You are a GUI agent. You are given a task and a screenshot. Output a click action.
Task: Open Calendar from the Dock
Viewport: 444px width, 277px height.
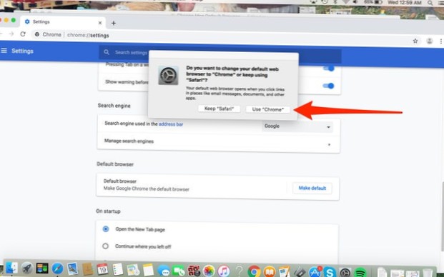click(x=102, y=269)
